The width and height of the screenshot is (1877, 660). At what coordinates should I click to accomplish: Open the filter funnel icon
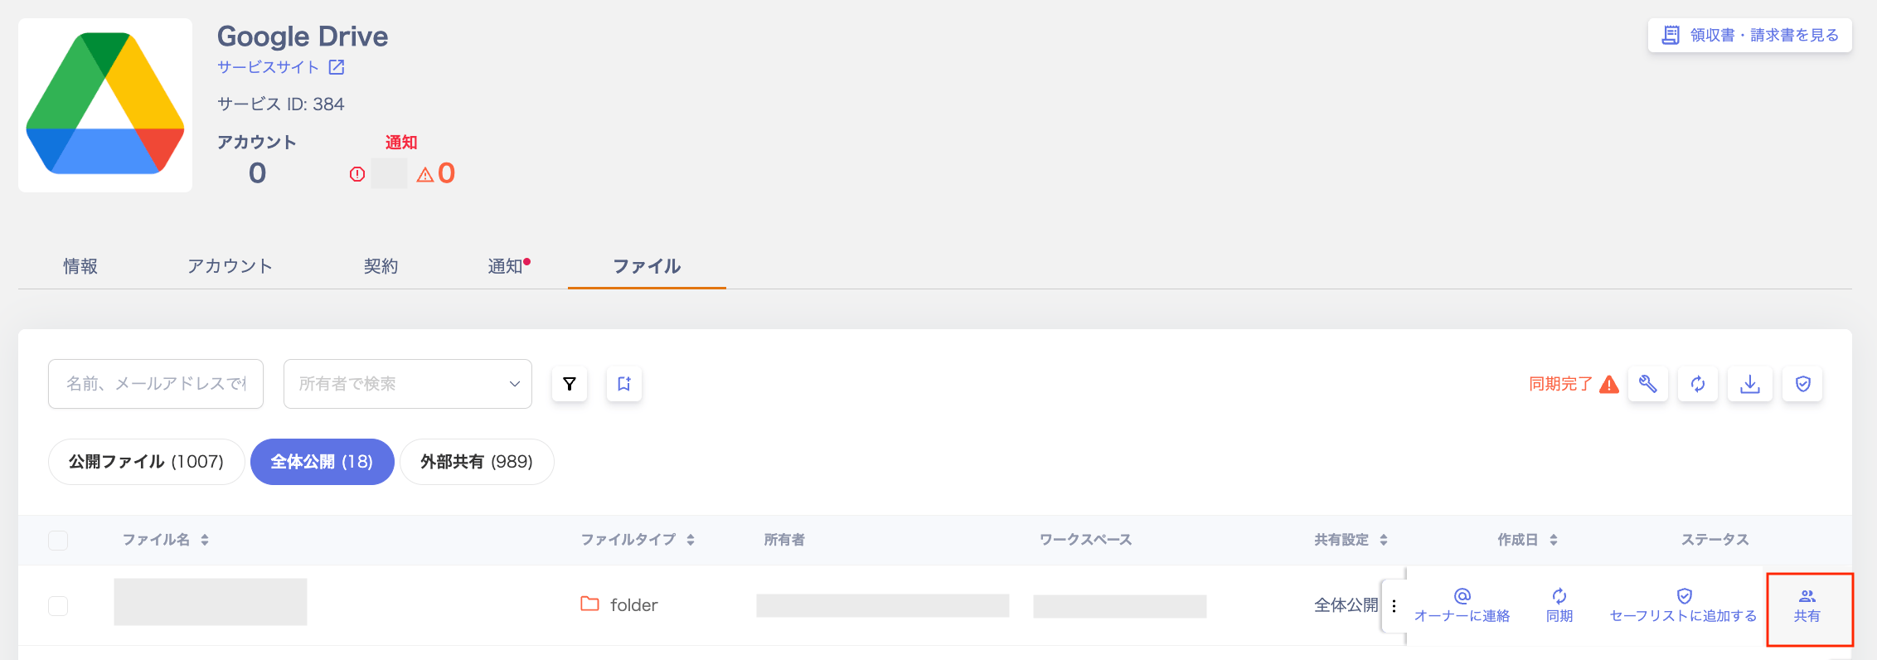pyautogui.click(x=570, y=384)
